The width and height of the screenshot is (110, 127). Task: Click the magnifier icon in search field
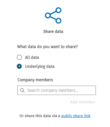pos(22,90)
